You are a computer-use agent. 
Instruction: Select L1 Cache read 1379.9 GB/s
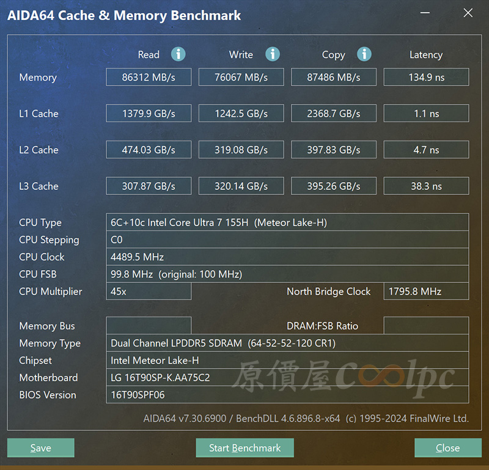click(x=149, y=113)
